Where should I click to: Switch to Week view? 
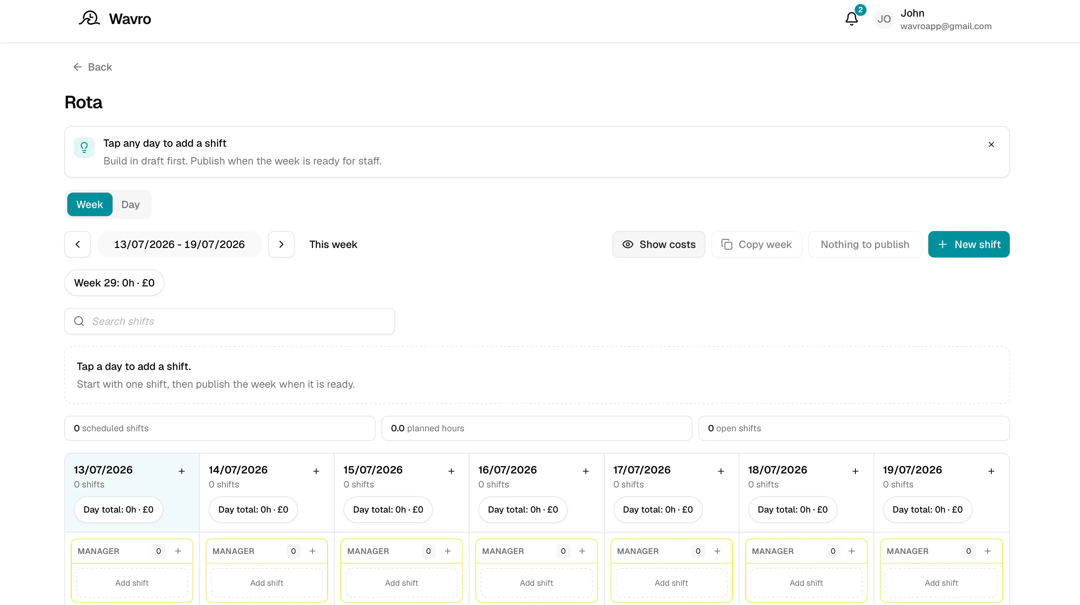click(90, 204)
